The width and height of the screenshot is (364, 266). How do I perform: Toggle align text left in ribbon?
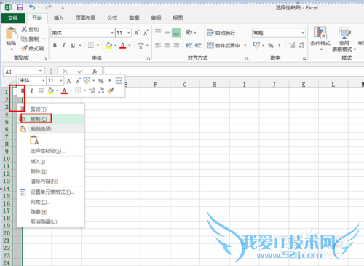(x=158, y=45)
